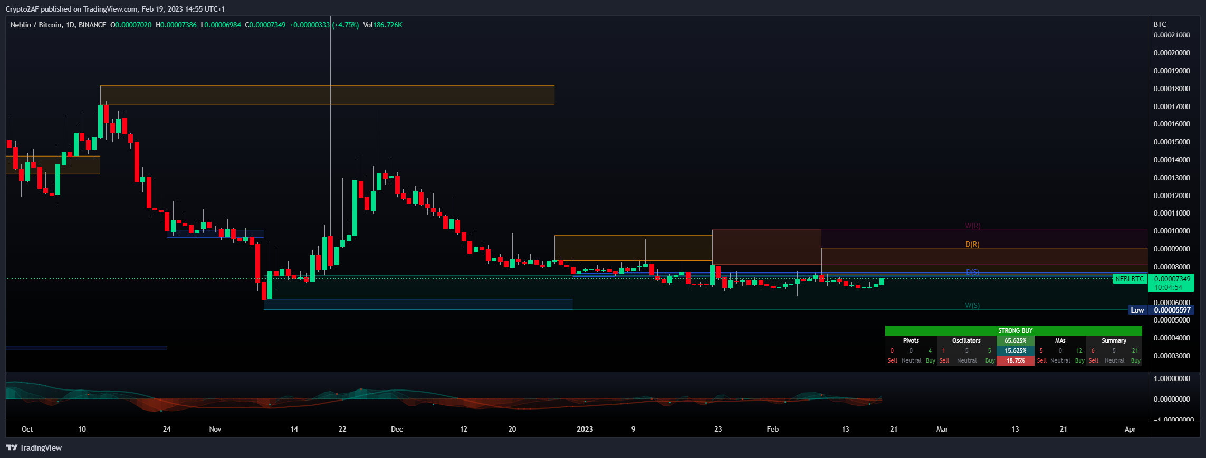
Task: Click the W(S) support label
Action: [x=972, y=305]
